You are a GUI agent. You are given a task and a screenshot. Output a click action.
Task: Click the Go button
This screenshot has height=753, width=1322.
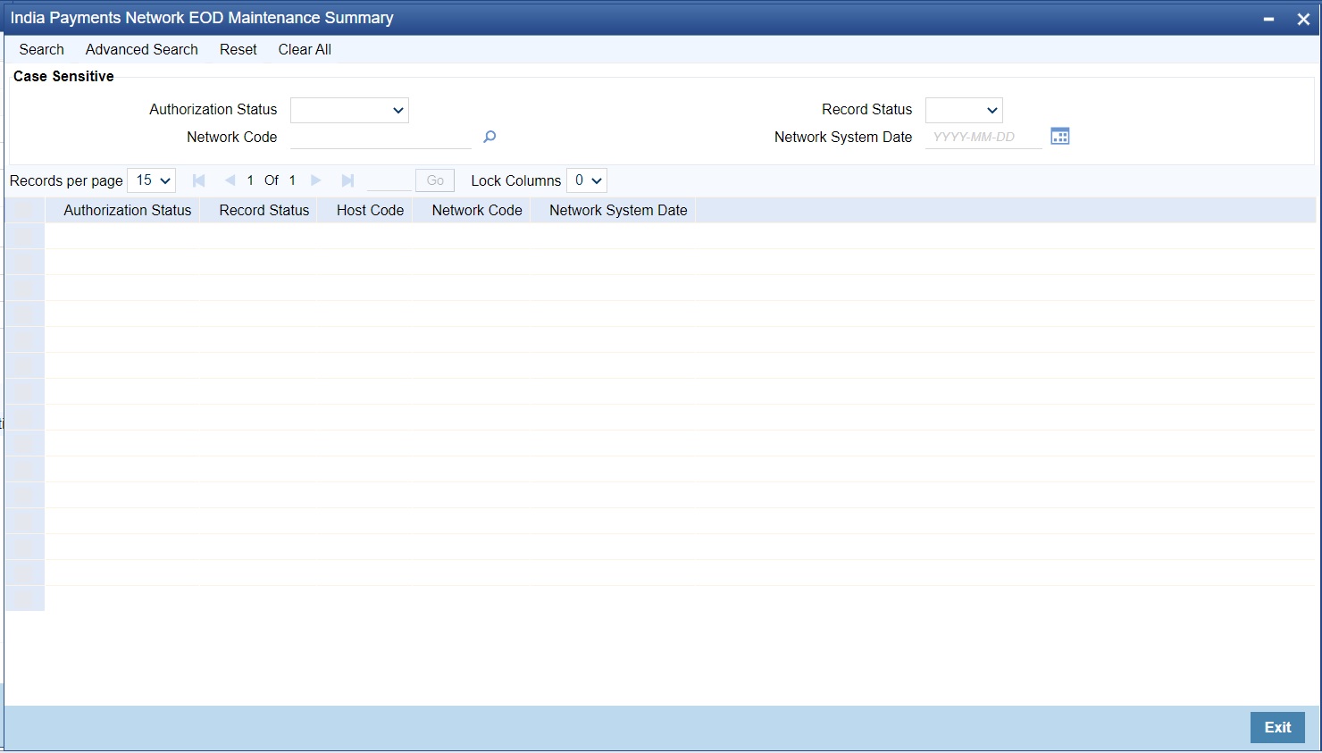click(x=435, y=180)
